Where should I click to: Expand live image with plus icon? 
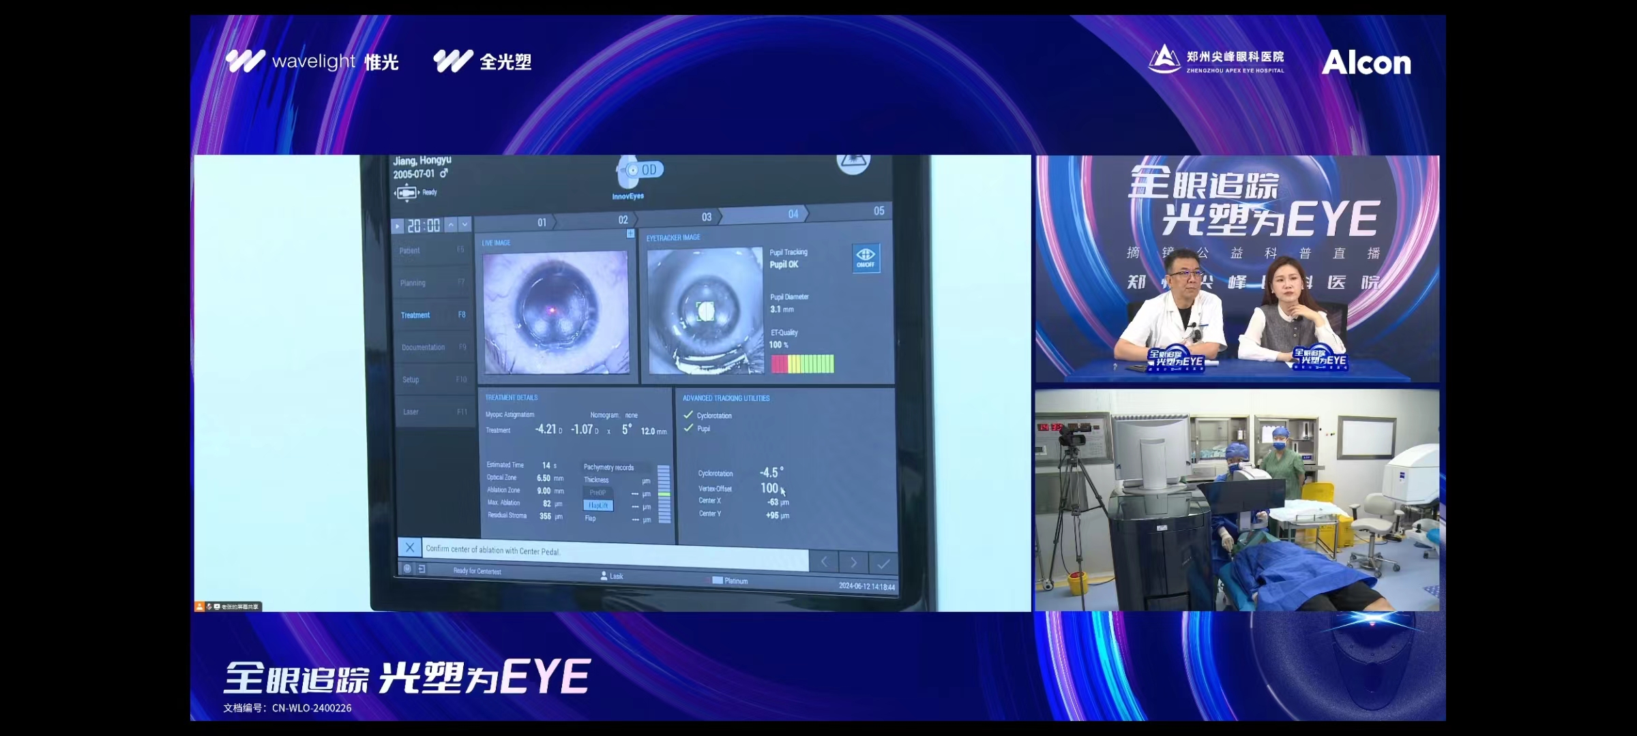click(x=630, y=234)
